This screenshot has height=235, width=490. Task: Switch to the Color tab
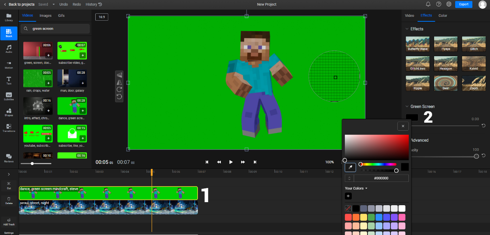[443, 16]
